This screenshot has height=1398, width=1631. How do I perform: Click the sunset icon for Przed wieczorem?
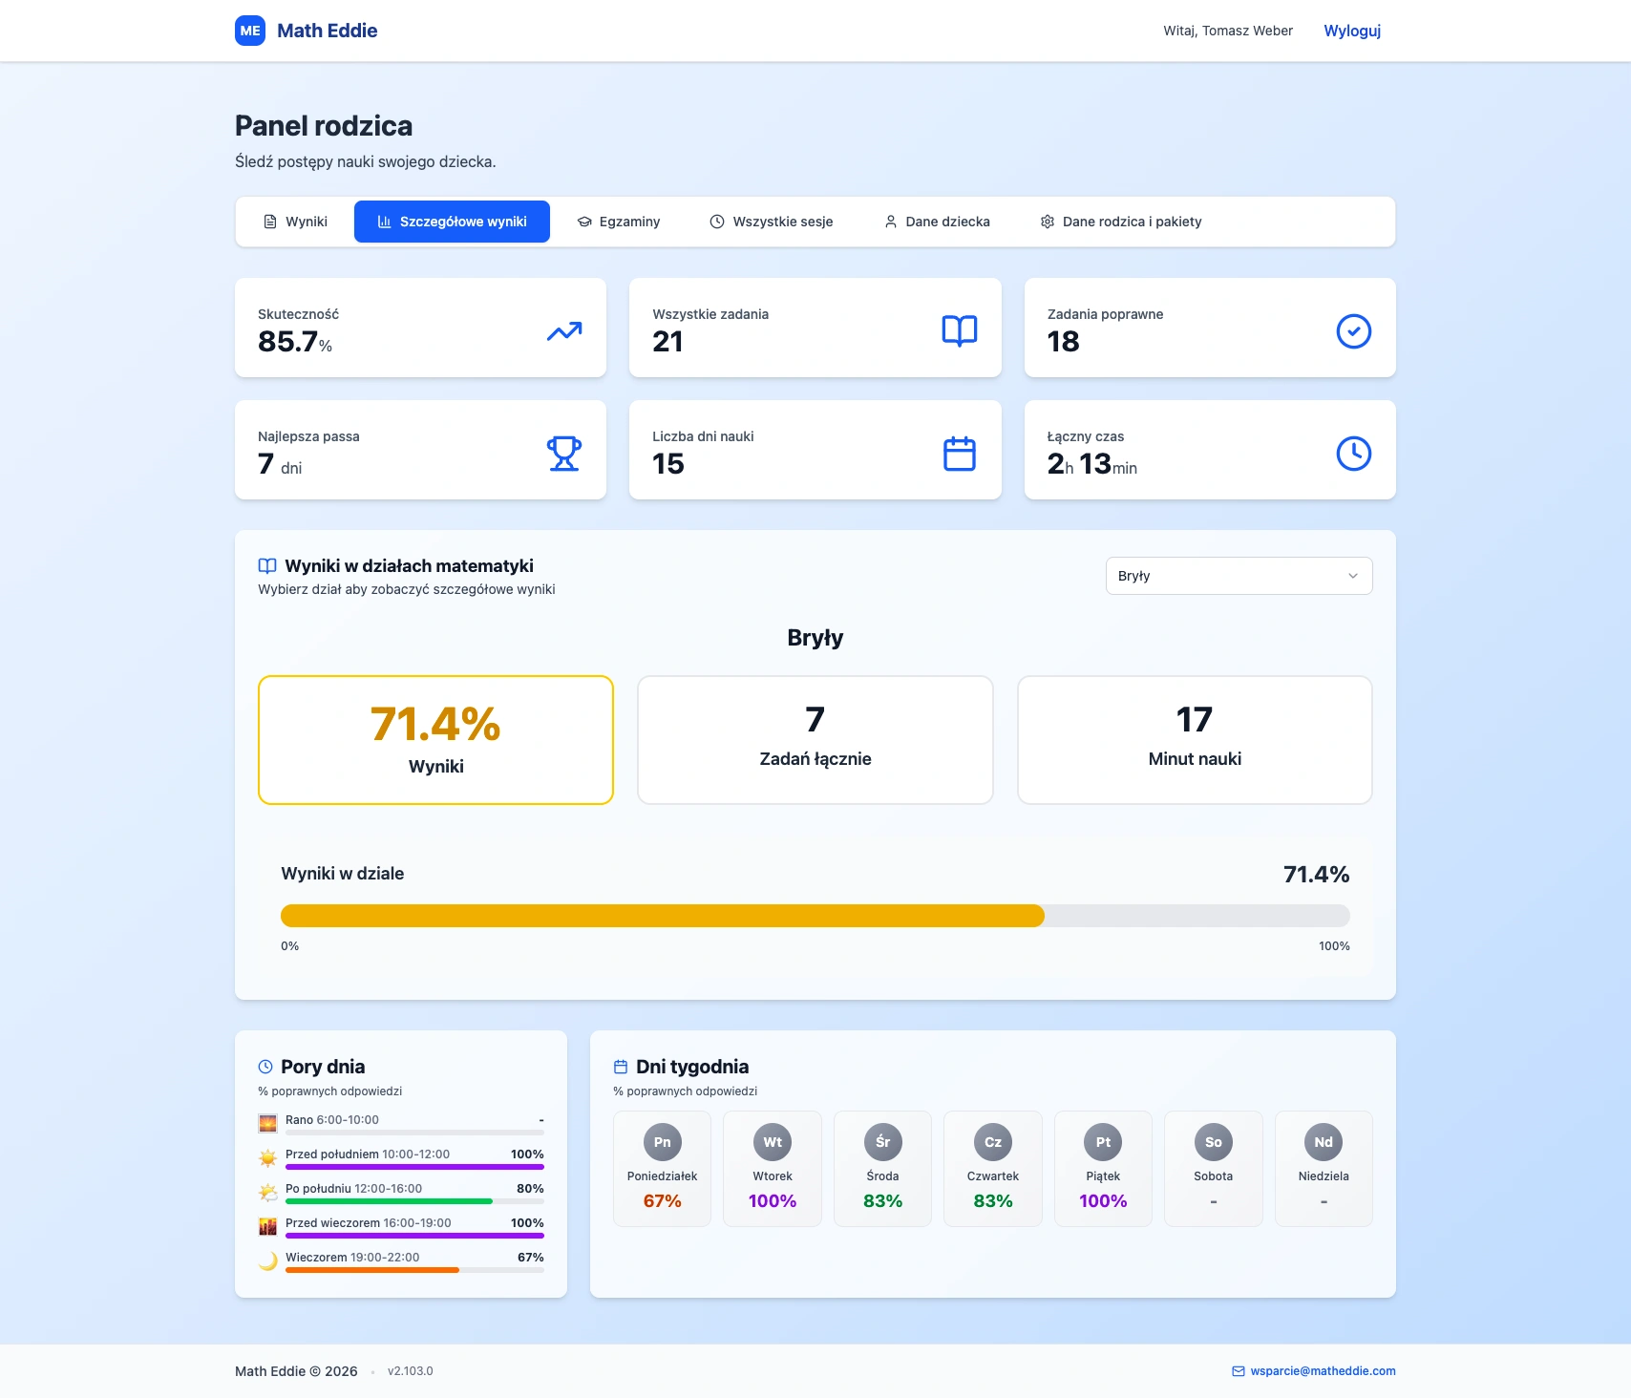click(x=268, y=1226)
